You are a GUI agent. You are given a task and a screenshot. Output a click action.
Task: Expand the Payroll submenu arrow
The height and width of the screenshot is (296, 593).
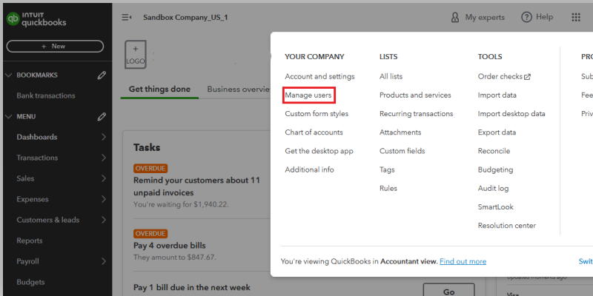(104, 261)
